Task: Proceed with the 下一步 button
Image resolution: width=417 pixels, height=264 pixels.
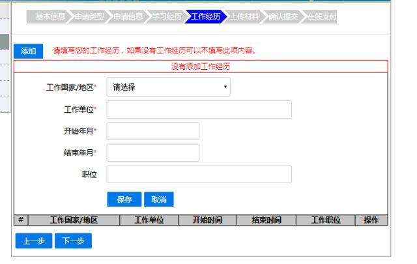Action: tap(73, 241)
